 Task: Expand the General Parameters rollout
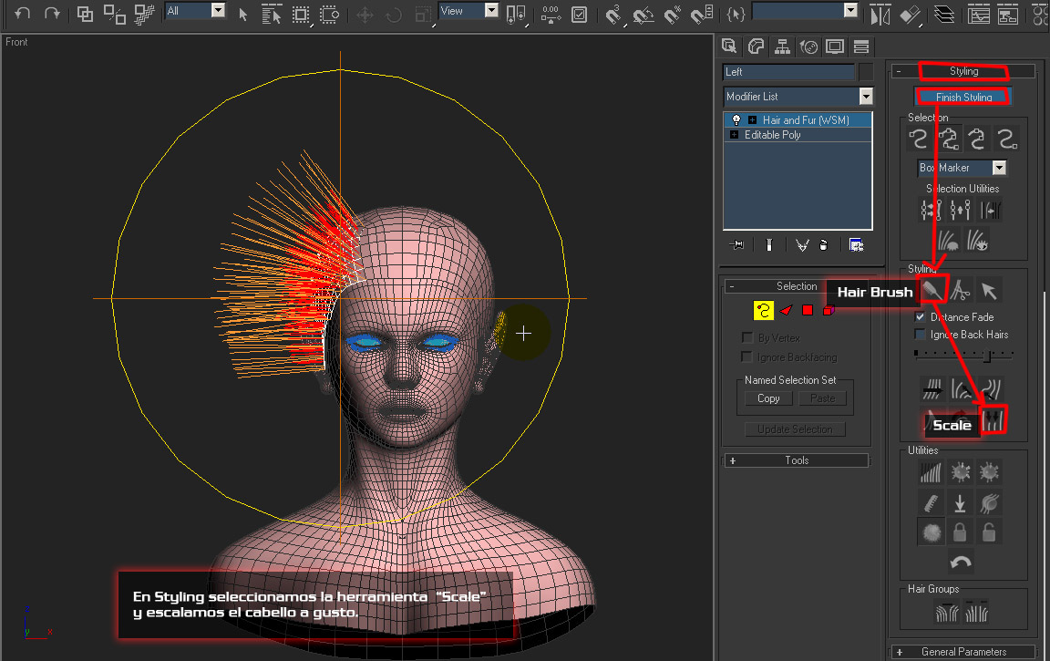coord(962,652)
